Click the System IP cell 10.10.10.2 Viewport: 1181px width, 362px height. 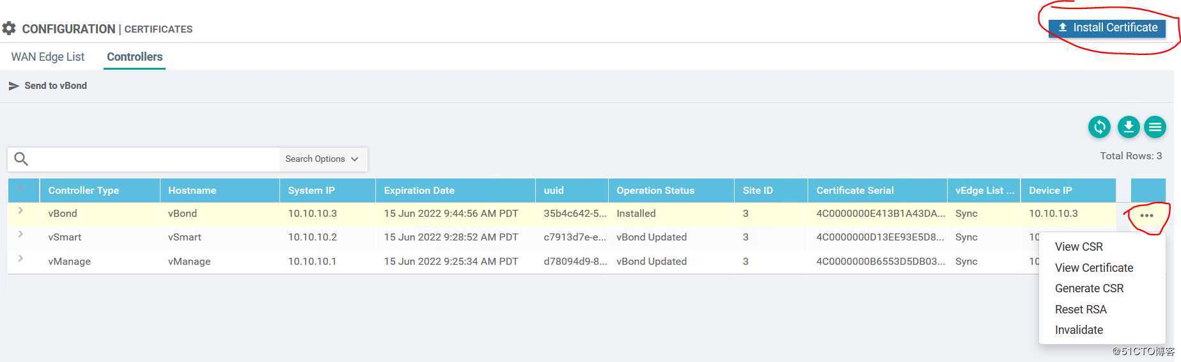(312, 237)
